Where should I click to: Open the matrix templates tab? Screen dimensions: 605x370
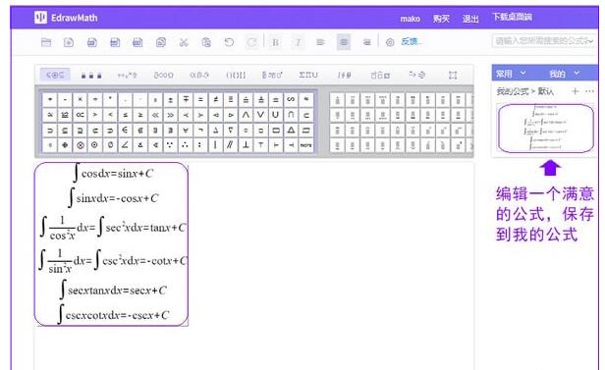coord(380,76)
